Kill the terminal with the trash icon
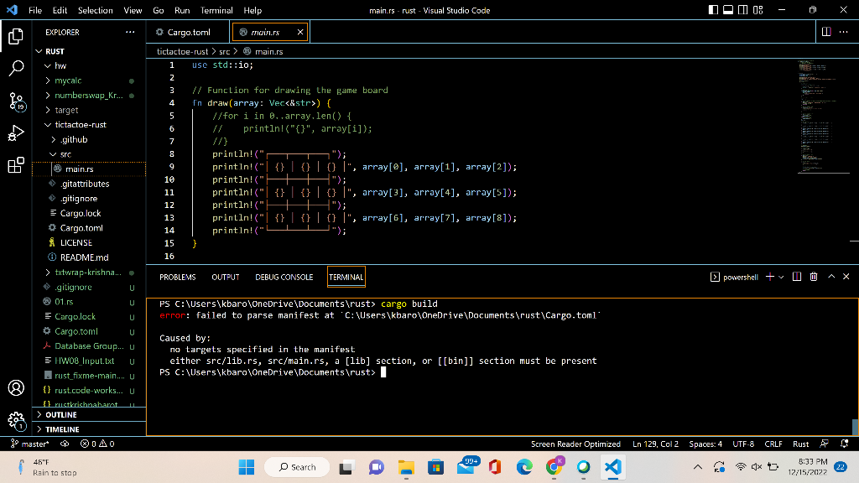The height and width of the screenshot is (483, 859). [x=813, y=276]
